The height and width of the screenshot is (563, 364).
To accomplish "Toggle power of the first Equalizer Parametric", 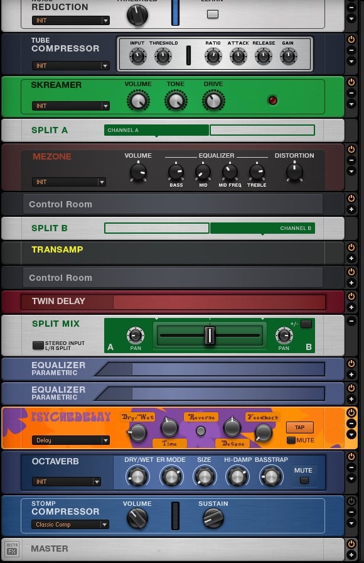I will pyautogui.click(x=351, y=363).
